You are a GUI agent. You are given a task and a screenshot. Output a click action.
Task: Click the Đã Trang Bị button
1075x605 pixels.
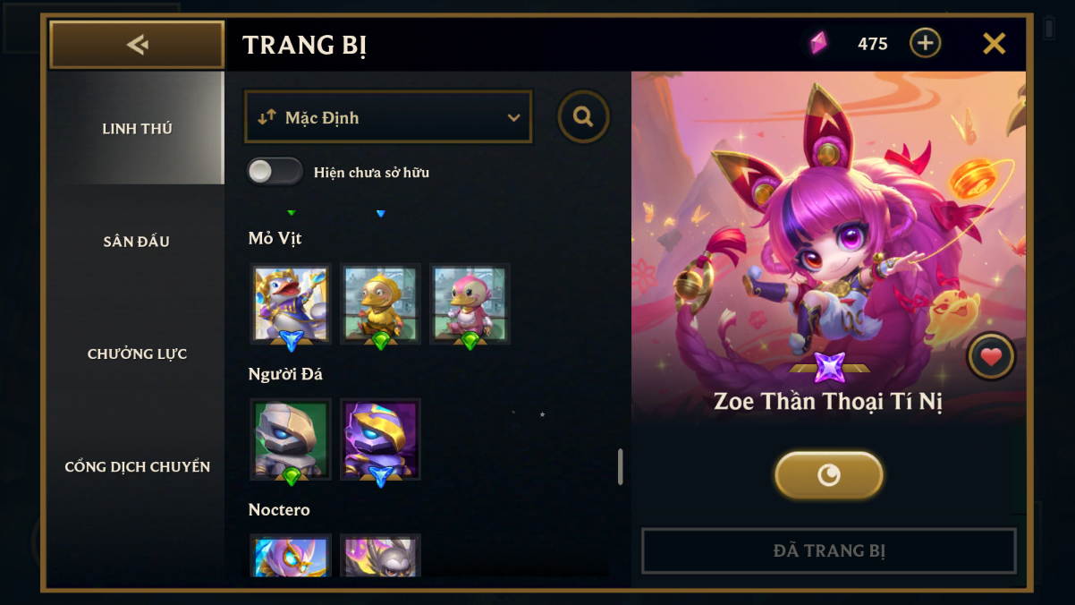[x=829, y=550]
